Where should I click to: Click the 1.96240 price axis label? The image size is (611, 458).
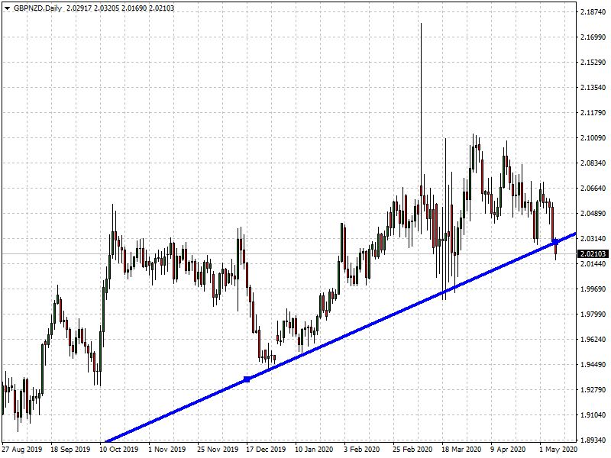593,339
